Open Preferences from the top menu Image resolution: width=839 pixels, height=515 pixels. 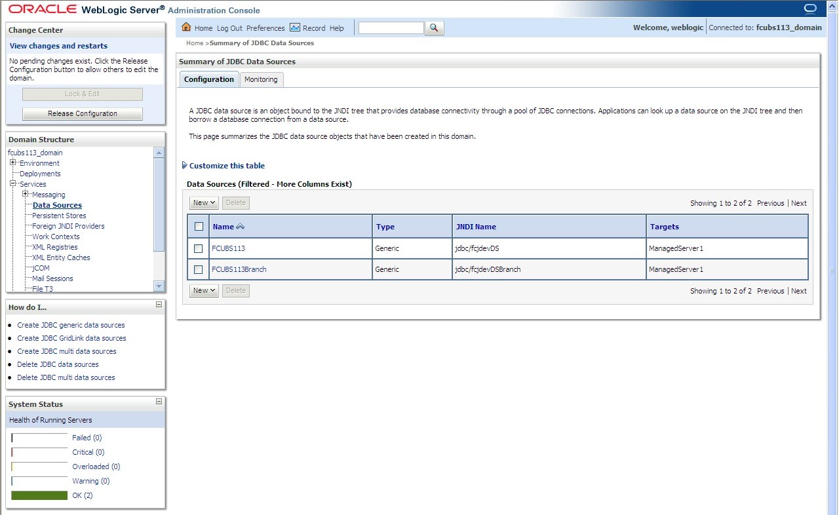[x=265, y=28]
